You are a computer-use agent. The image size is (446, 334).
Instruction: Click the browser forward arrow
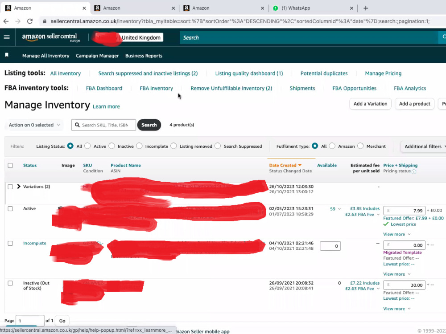(18, 21)
